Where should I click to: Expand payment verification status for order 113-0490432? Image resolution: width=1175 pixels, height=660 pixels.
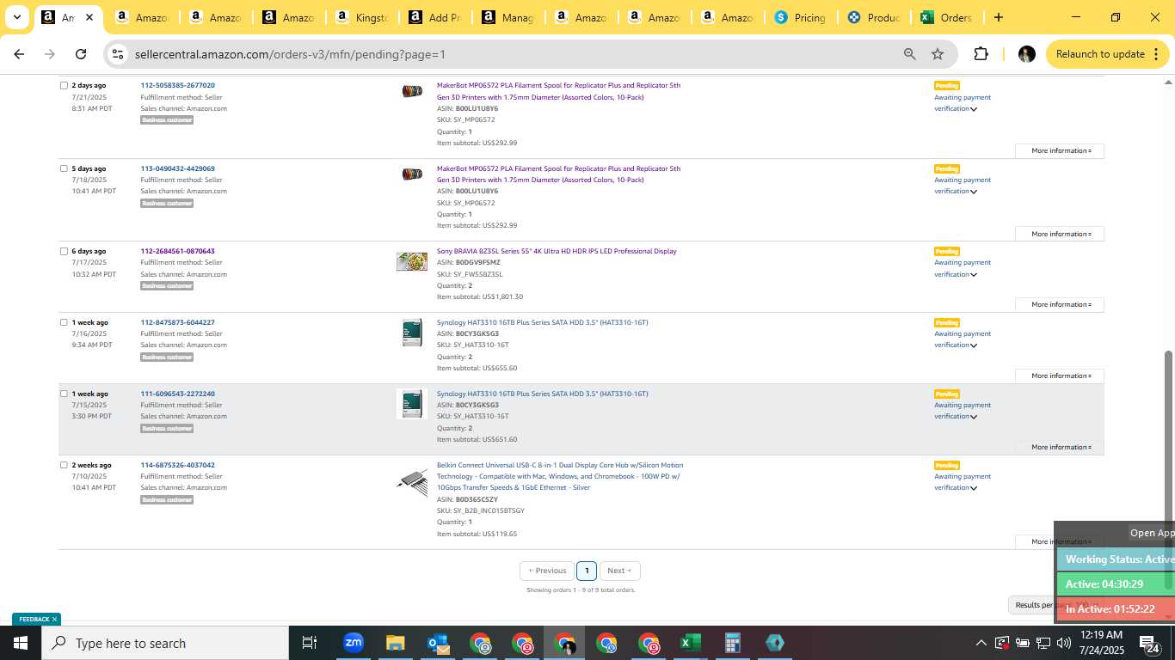pos(974,192)
